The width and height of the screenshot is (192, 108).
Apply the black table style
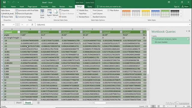tap(175, 13)
